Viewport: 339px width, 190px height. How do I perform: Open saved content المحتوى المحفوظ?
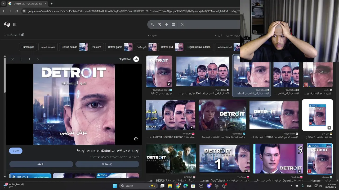[x=14, y=35]
